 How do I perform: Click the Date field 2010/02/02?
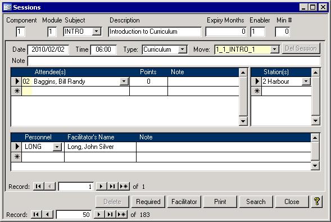48,49
